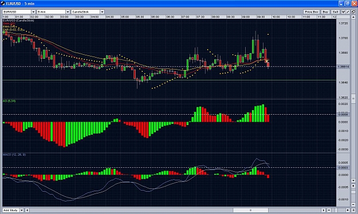Click the horizontal zoom out minus button
358x214 pixels.
(x=329, y=210)
